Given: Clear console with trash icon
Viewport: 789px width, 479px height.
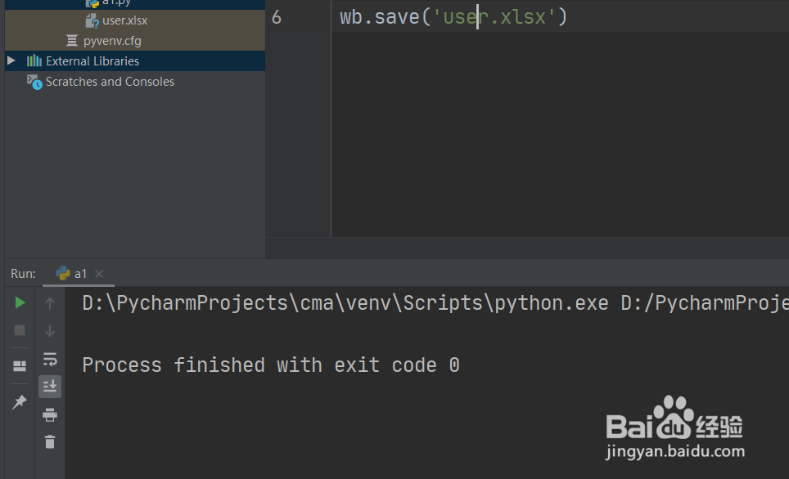Looking at the screenshot, I should (50, 442).
